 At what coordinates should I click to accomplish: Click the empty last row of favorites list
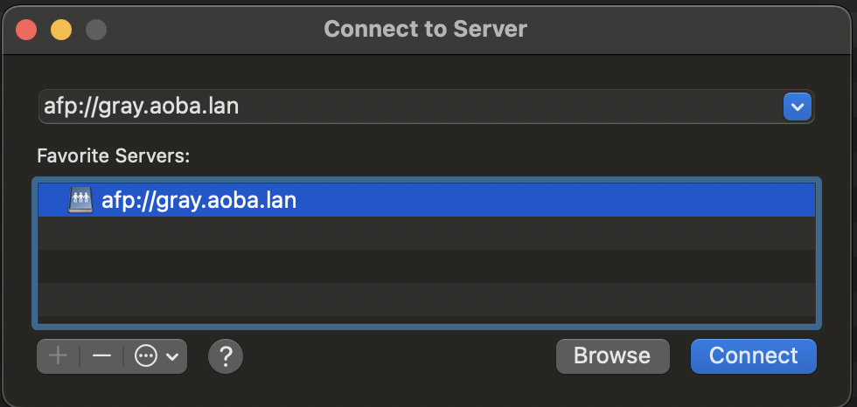[426, 321]
